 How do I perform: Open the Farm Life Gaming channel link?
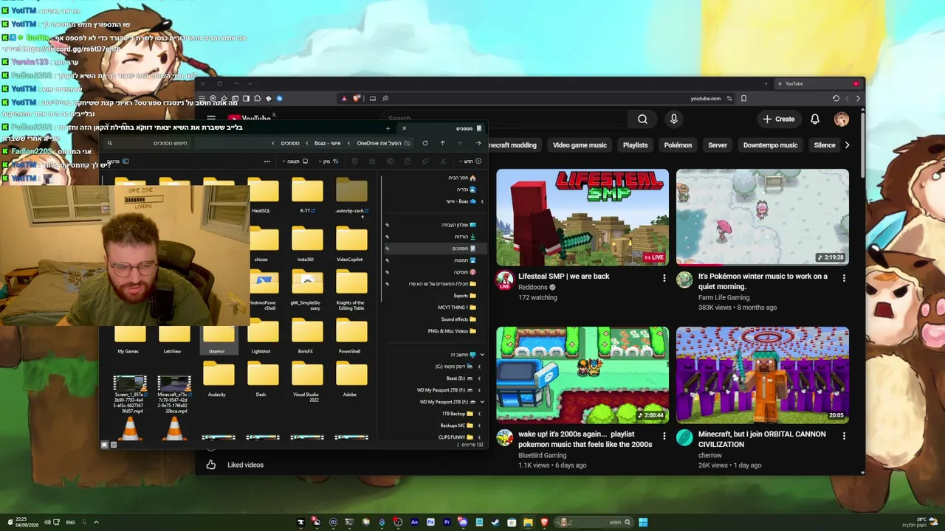(724, 297)
